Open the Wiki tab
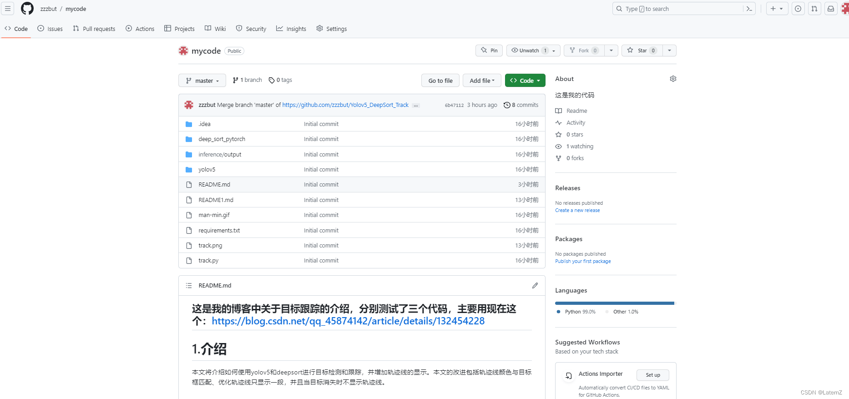Image resolution: width=849 pixels, height=399 pixels. pos(215,29)
